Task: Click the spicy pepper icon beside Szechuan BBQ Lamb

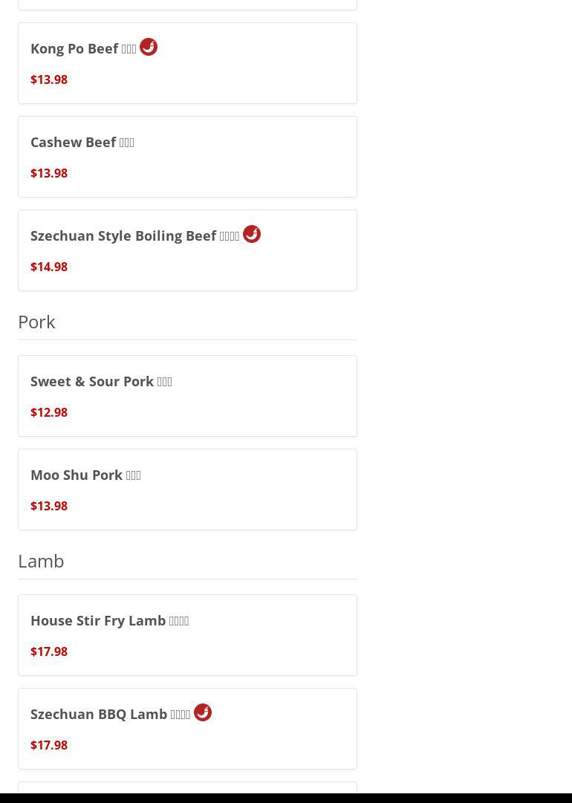Action: 203,712
